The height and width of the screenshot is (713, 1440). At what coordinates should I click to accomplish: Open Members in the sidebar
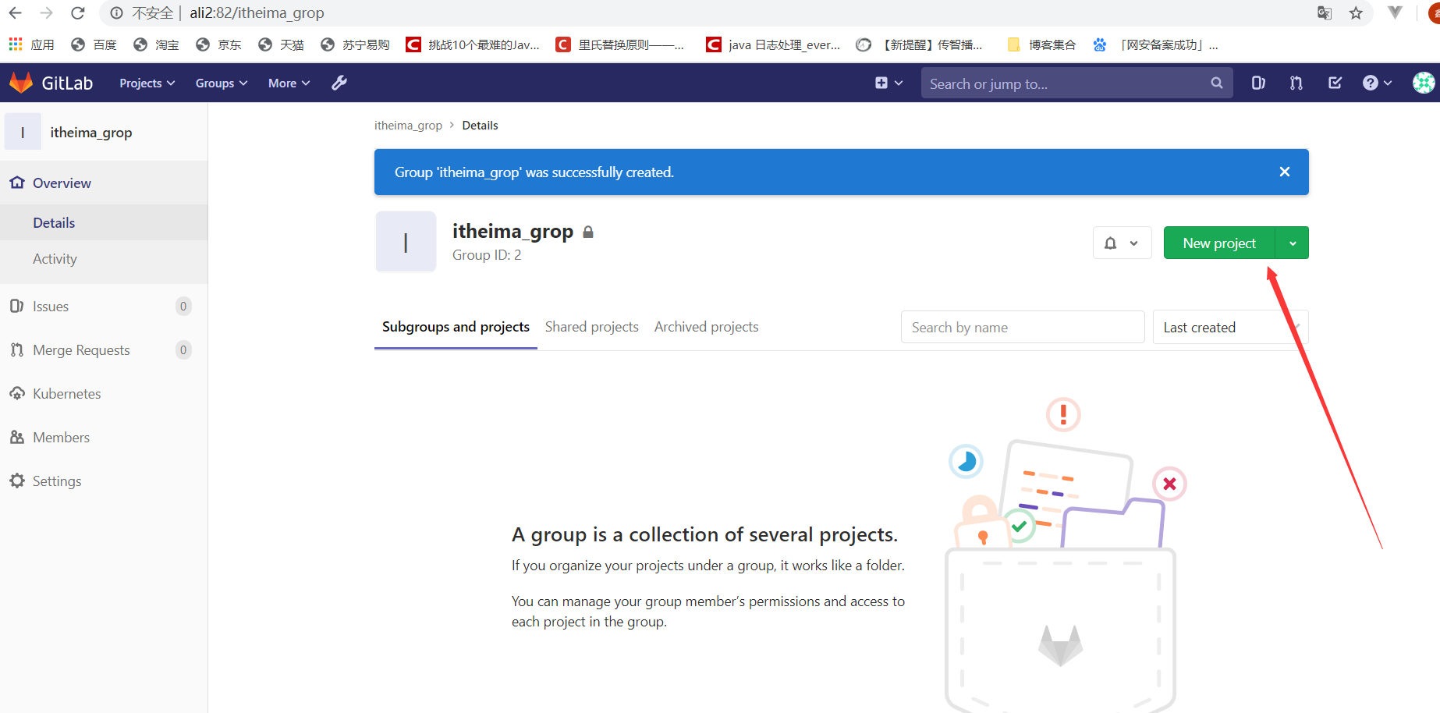(61, 438)
